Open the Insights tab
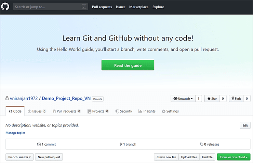253x163 pixels. click(x=147, y=111)
